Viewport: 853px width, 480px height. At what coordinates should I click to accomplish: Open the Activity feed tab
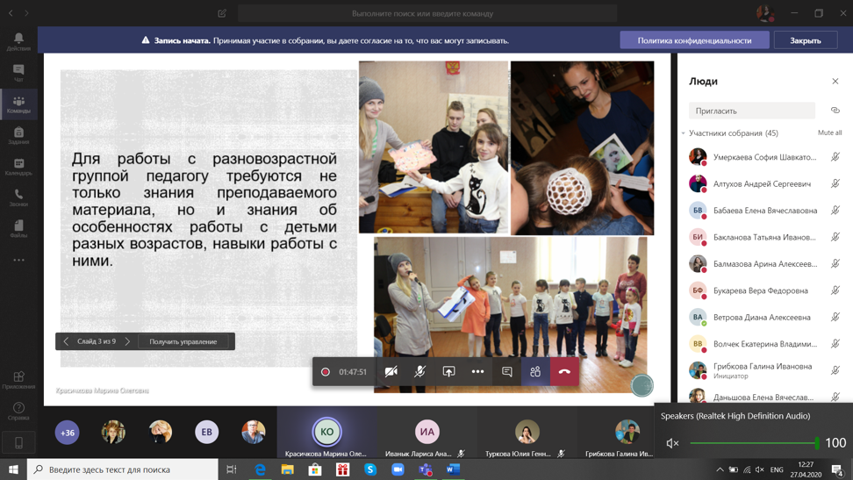[x=18, y=41]
